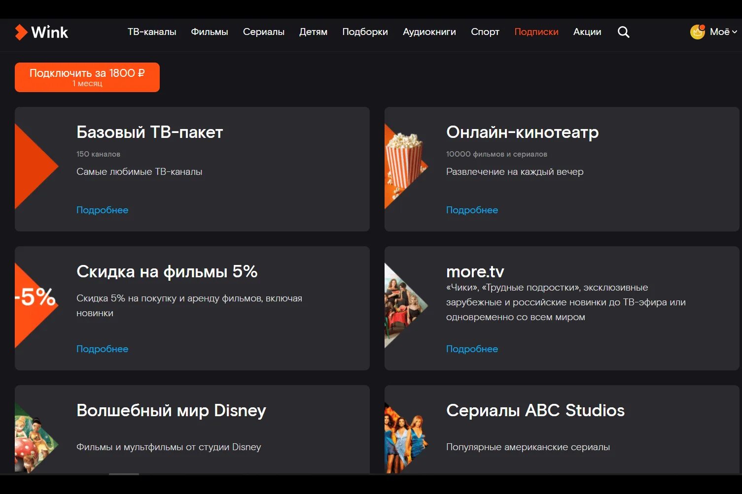Click the Скидка на фильмы 5% title

point(167,271)
